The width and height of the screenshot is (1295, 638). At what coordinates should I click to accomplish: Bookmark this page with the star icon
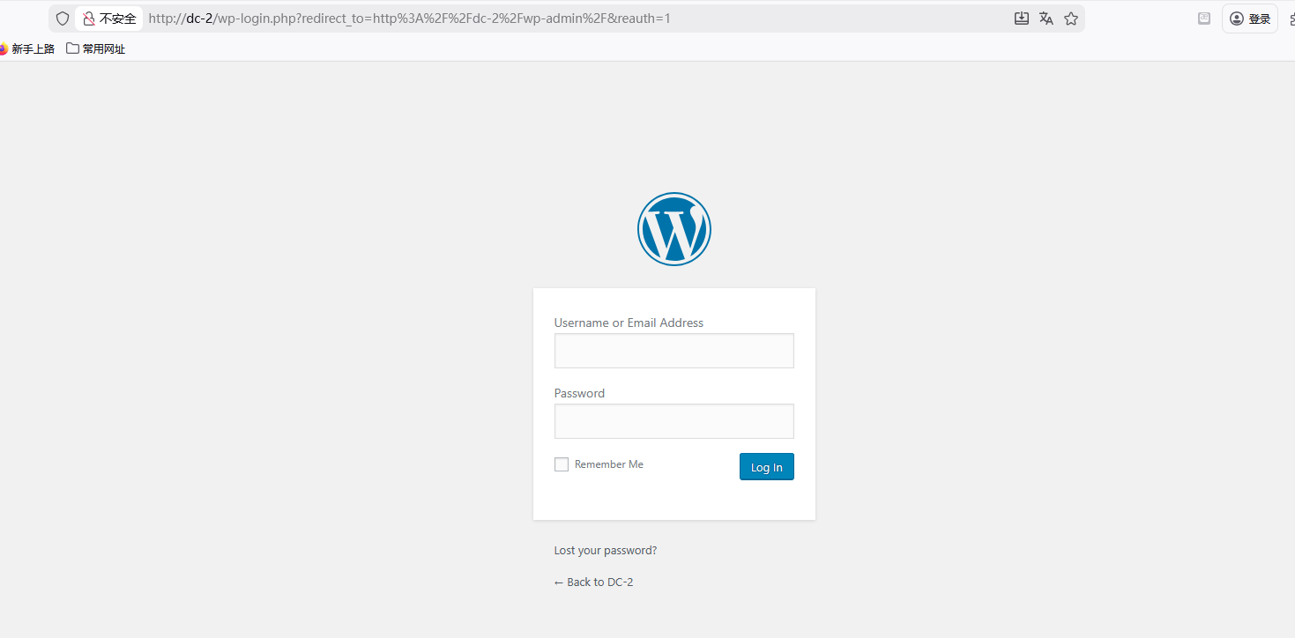(x=1071, y=19)
